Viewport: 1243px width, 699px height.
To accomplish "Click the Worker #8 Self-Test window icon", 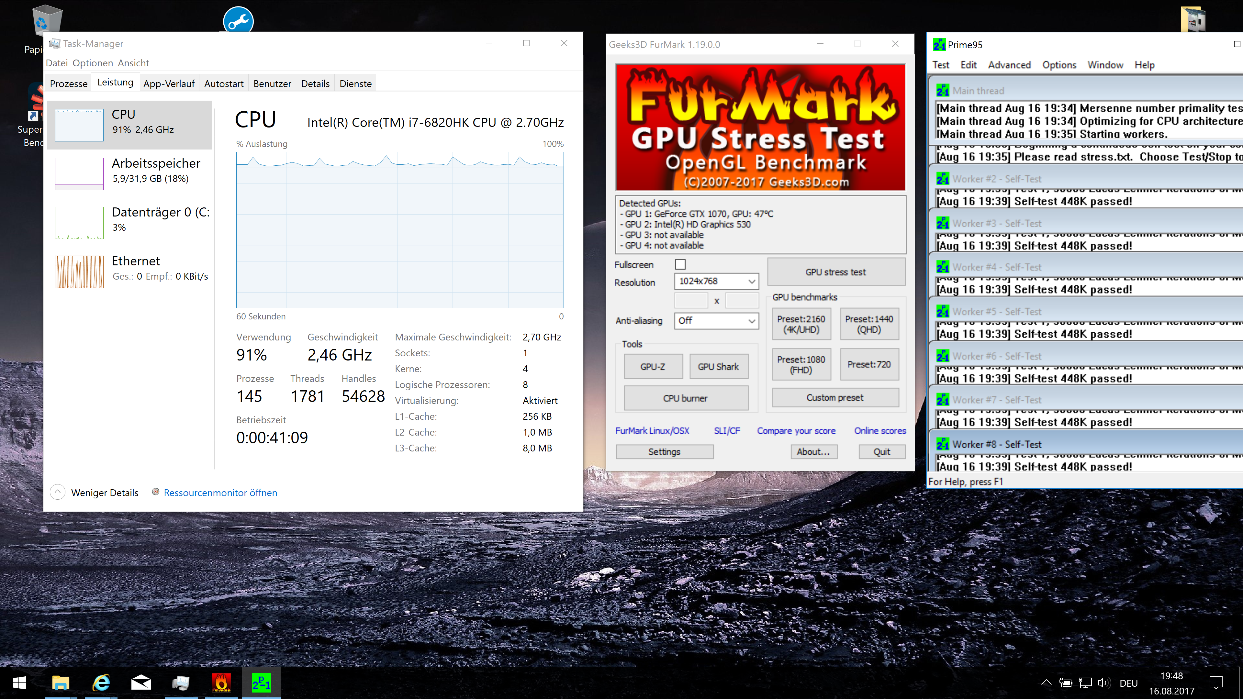I will (x=942, y=444).
